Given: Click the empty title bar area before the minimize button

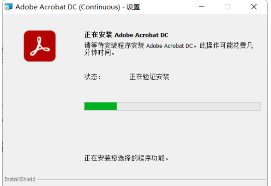Looking at the screenshot, I should [x=169, y=7].
